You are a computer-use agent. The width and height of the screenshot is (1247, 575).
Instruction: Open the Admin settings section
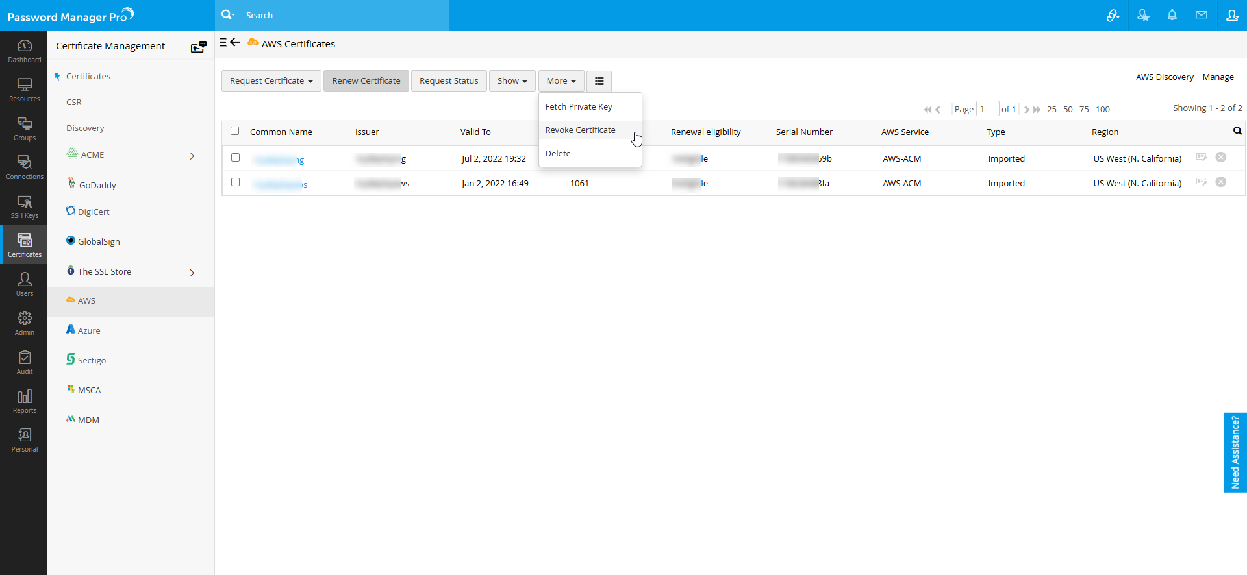(24, 323)
